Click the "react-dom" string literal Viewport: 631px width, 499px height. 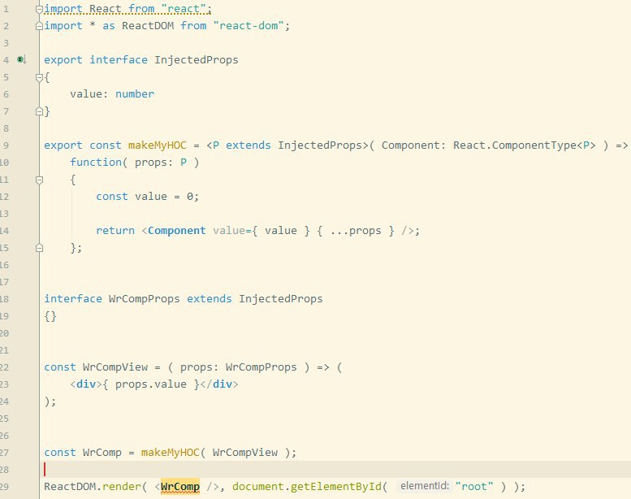249,26
